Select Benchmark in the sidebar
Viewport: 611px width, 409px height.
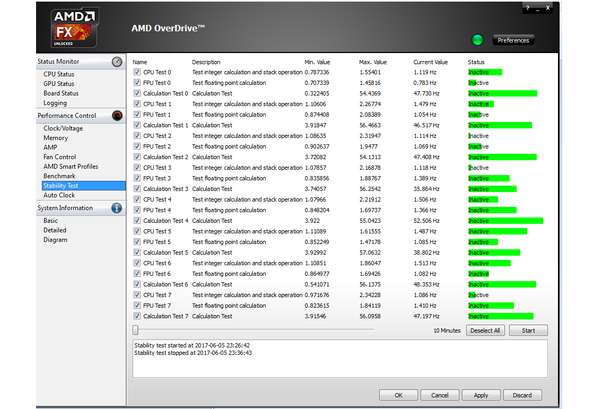point(59,176)
